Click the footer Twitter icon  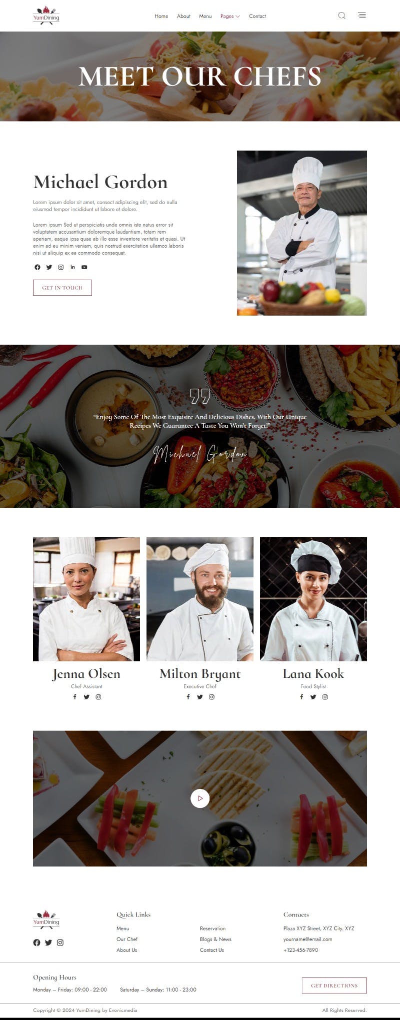click(x=48, y=942)
